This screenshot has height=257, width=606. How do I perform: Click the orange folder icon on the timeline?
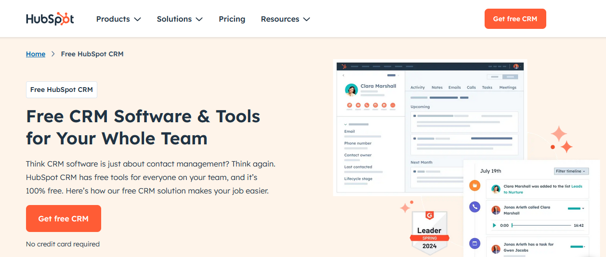click(474, 185)
